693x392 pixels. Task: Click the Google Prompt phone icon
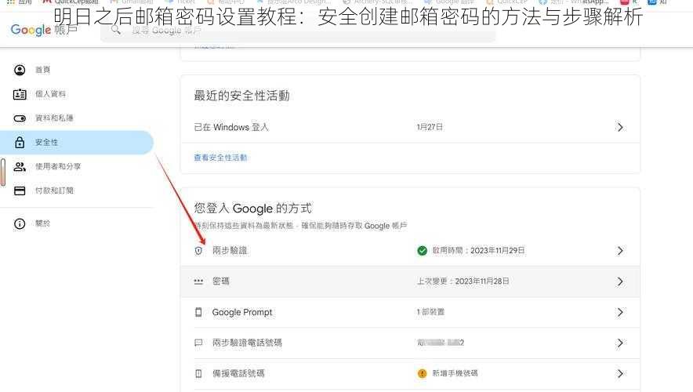pyautogui.click(x=198, y=313)
